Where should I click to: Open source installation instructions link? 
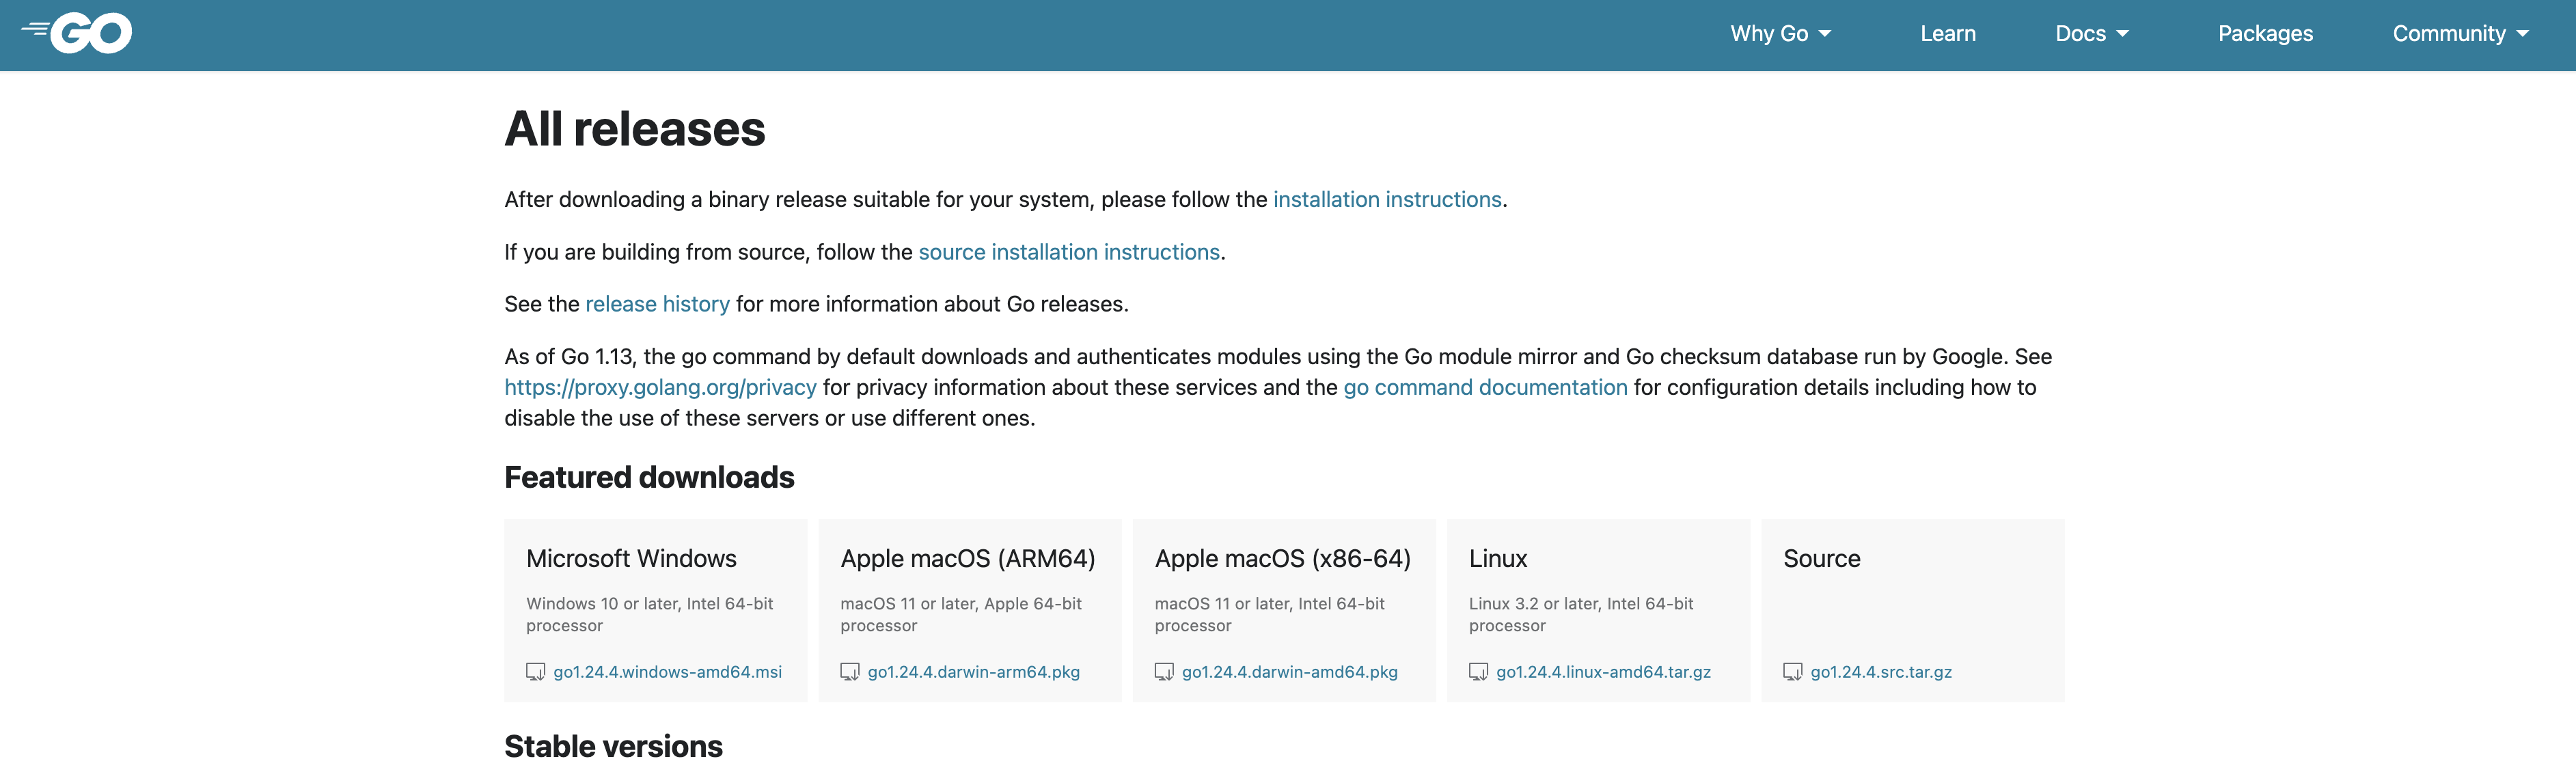pos(1069,252)
